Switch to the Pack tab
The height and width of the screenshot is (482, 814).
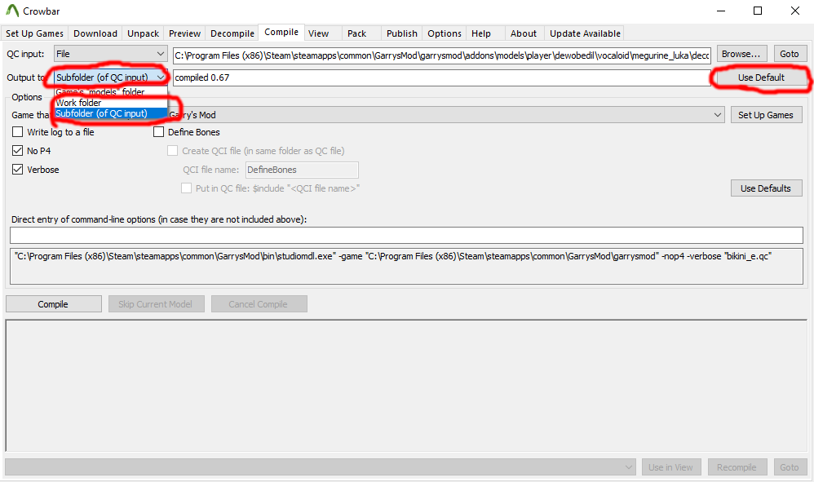356,33
